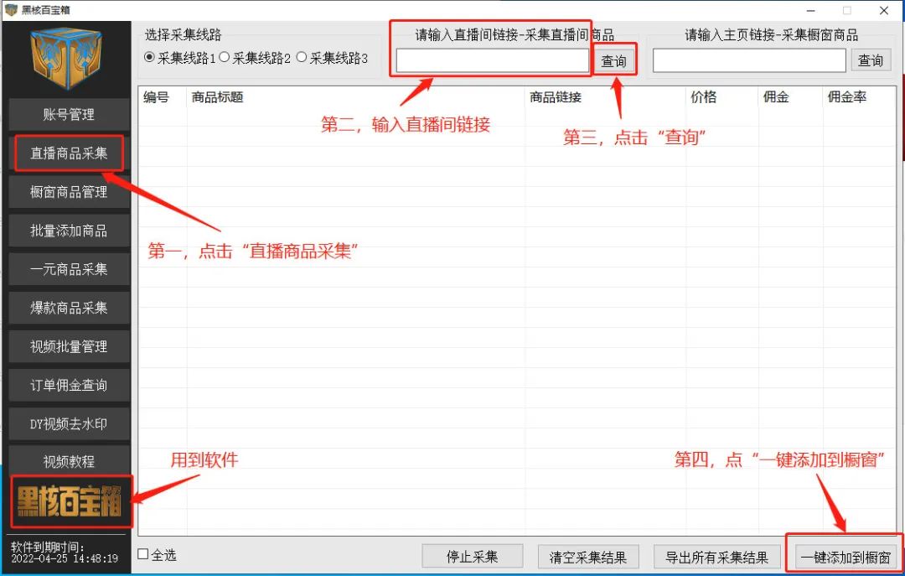
Task: Select DY视频去水印 tool
Action: (x=69, y=424)
